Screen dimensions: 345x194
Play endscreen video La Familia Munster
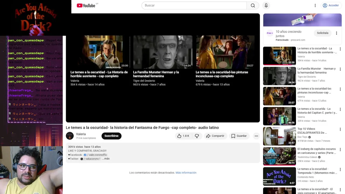tap(163, 61)
